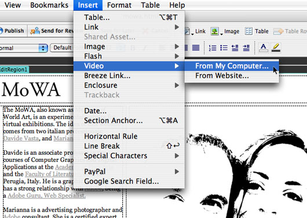Open the paragraph style dropdown showing Normal
The image size is (307, 218).
click(x=24, y=48)
